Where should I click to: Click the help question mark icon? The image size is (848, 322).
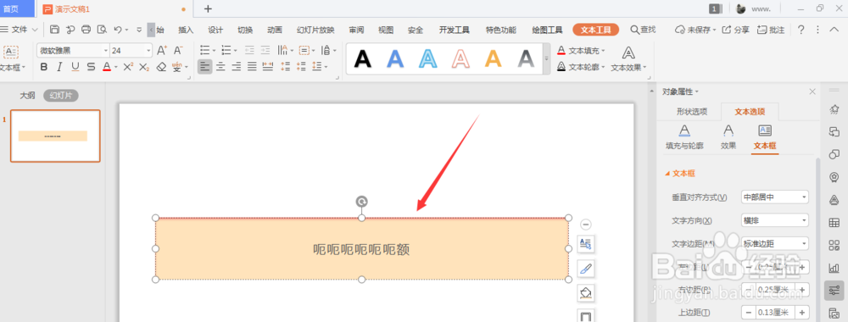coord(801,30)
